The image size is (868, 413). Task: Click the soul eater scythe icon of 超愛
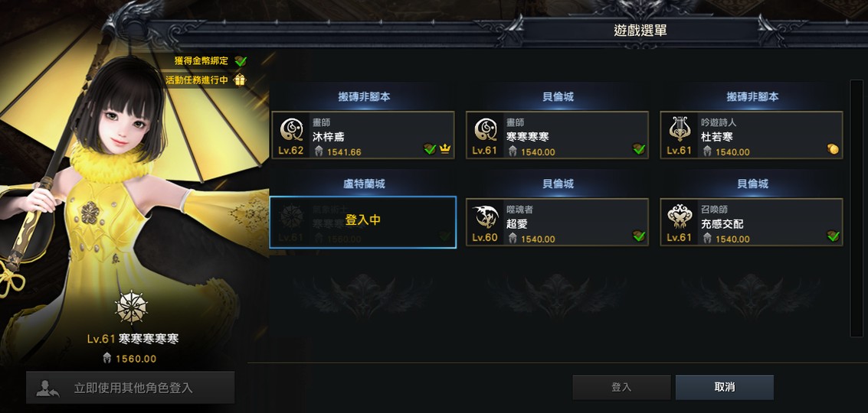point(486,216)
